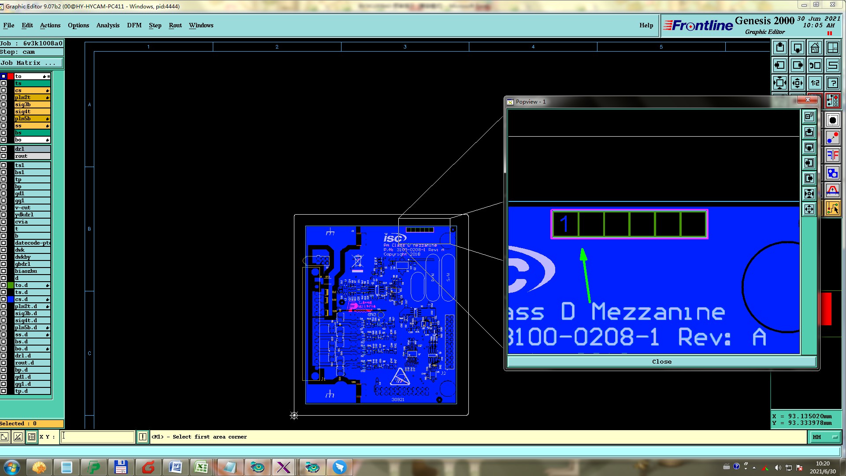Click the zoom-out icon in main toolbar

point(798,83)
